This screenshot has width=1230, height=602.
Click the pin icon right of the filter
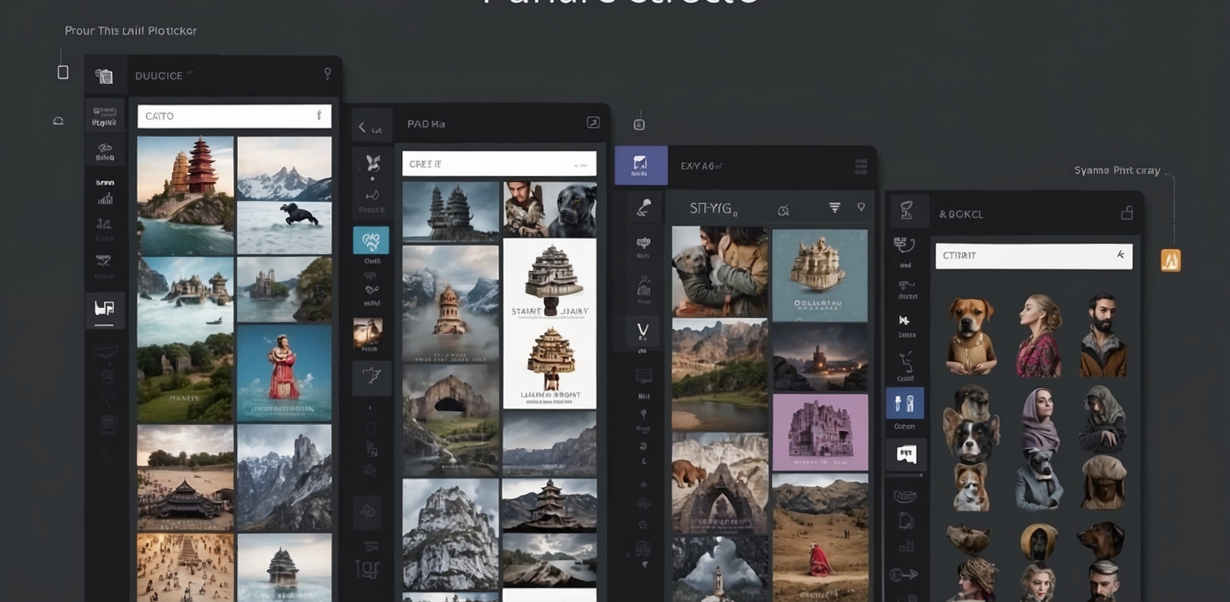[x=861, y=207]
